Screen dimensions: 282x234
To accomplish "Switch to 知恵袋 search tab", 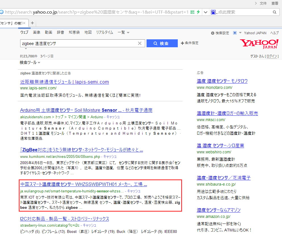I will pyautogui.click(x=74, y=32).
